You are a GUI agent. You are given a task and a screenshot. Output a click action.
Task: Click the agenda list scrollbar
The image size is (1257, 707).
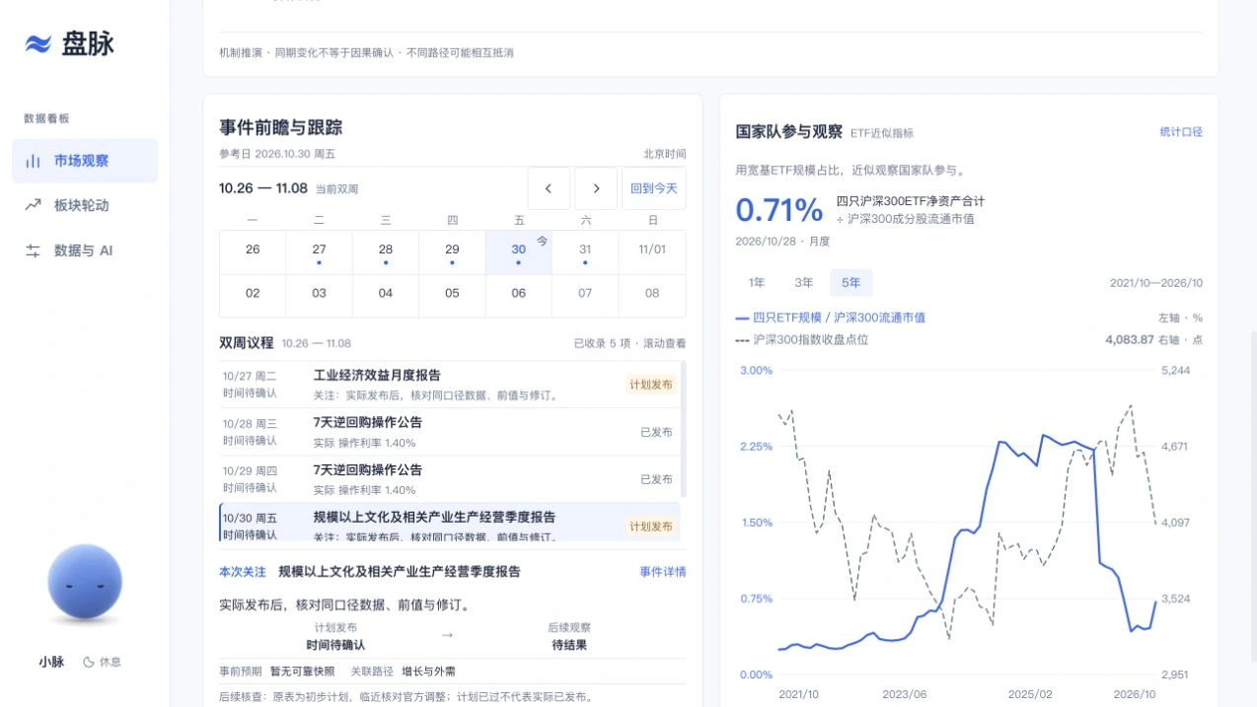[x=684, y=429]
